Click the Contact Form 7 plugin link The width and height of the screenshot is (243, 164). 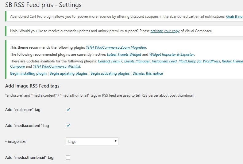pos(110,61)
